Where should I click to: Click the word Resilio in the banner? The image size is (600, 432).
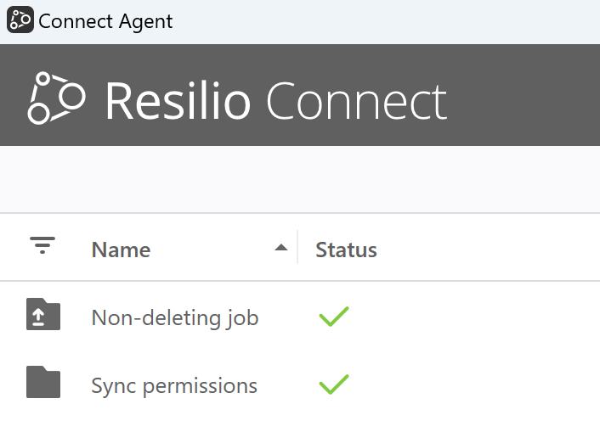(x=178, y=101)
